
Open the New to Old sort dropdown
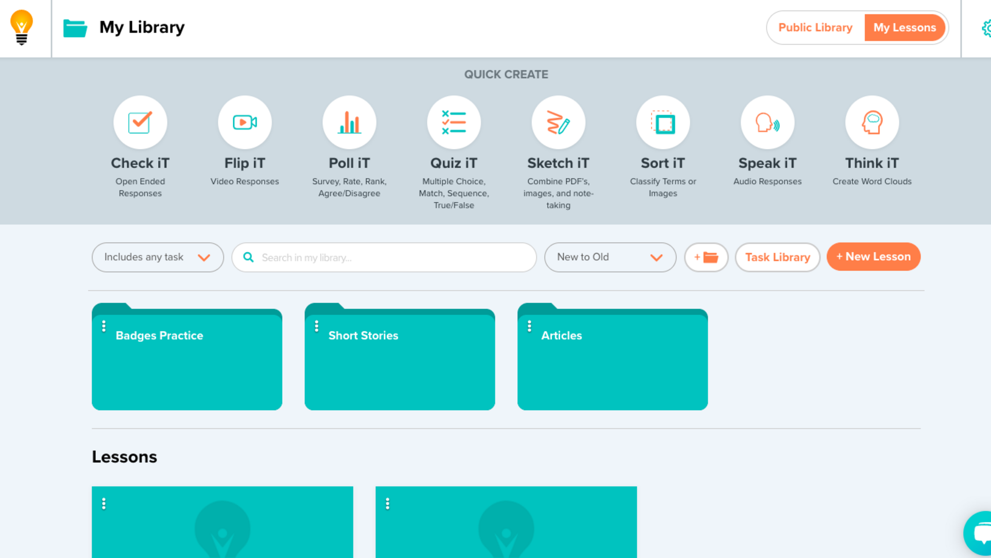click(x=610, y=257)
